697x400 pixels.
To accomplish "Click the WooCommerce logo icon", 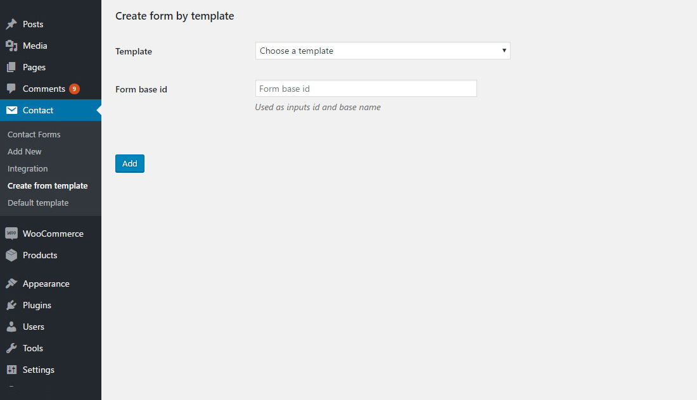I will pyautogui.click(x=11, y=234).
